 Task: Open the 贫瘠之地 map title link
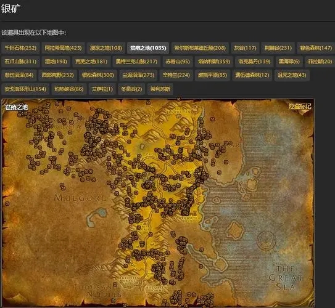[x=17, y=107]
